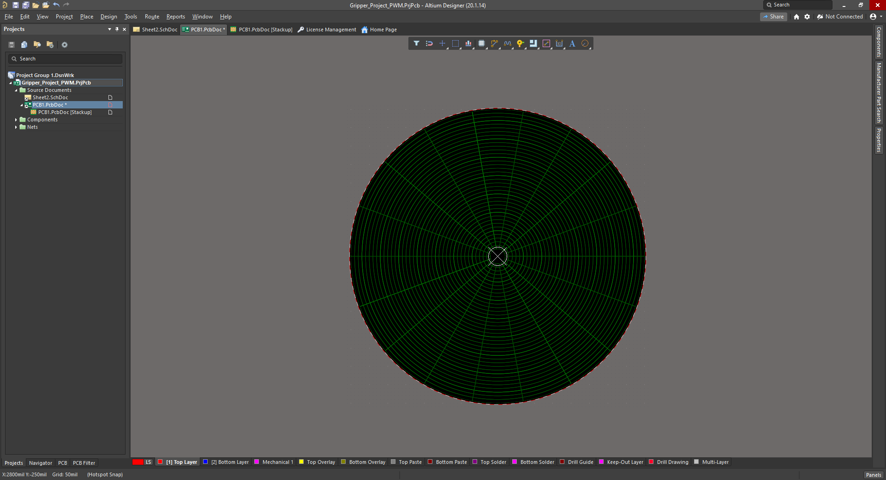
Task: Click the Compile Project icon in Projects panel
Action: (x=24, y=45)
